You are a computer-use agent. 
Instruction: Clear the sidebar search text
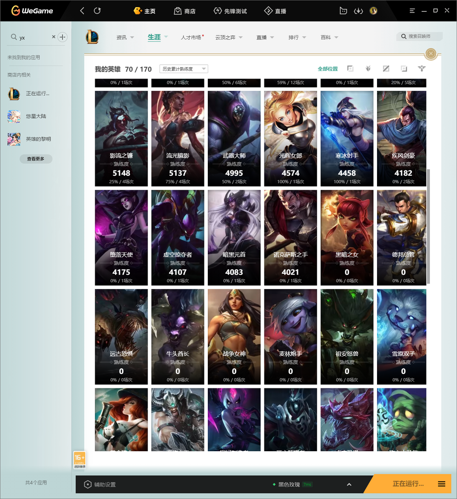click(x=54, y=37)
